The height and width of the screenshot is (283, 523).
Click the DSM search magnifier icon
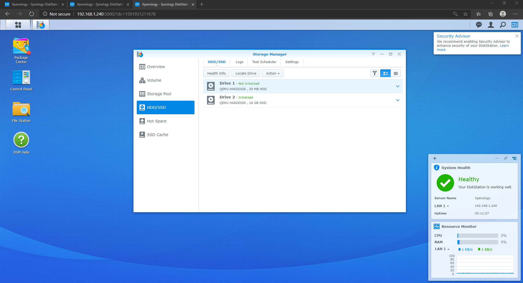tap(503, 25)
